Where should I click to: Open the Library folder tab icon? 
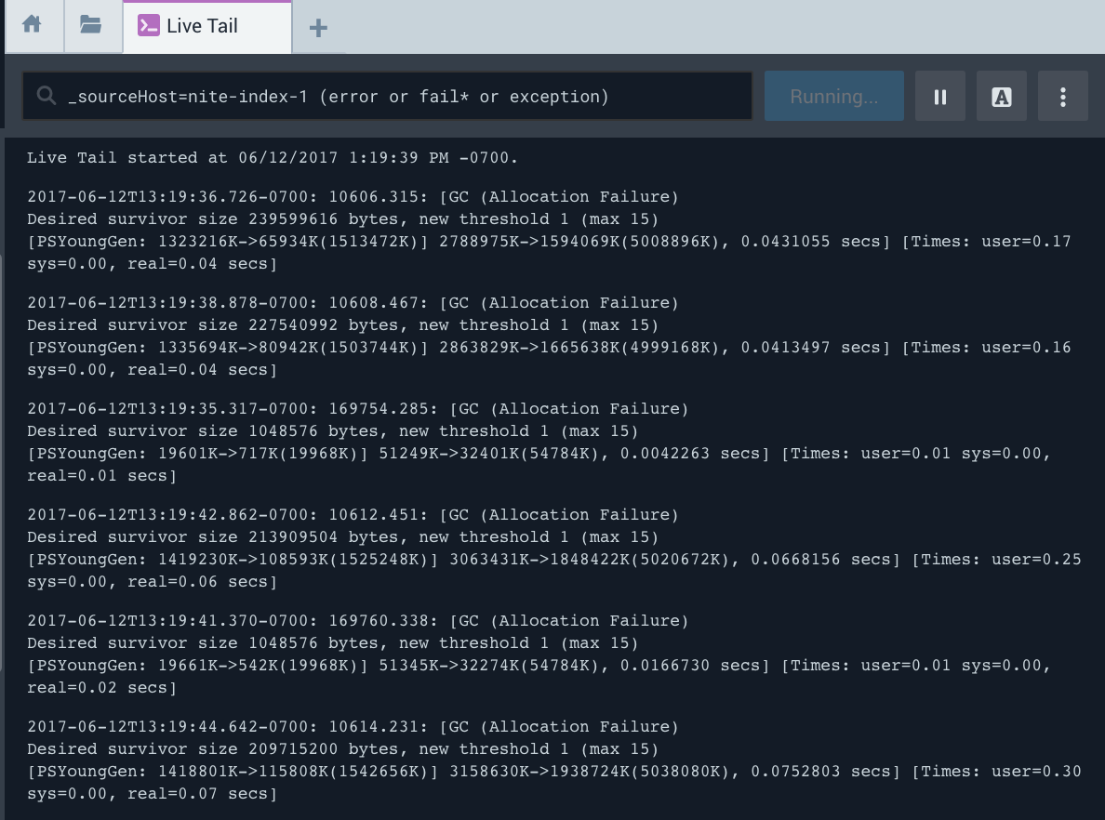point(91,26)
